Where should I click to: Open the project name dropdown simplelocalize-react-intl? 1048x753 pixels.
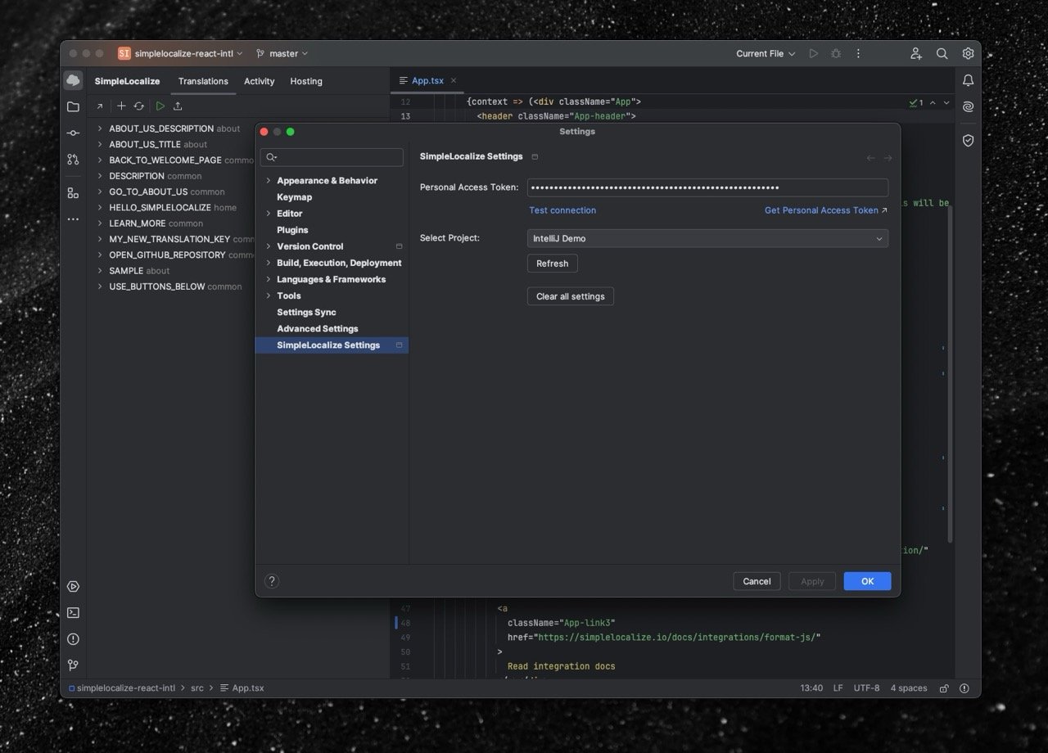click(x=181, y=53)
